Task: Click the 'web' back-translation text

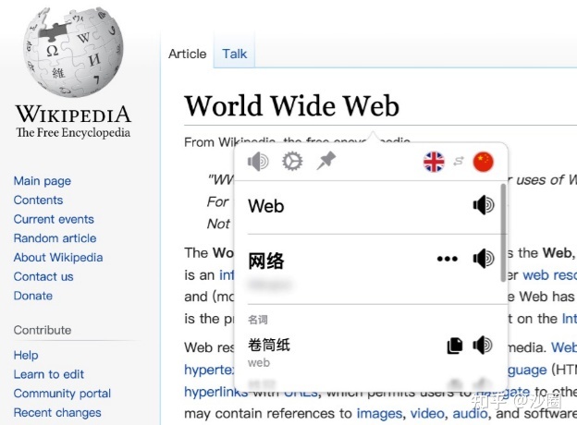Action: (259, 363)
